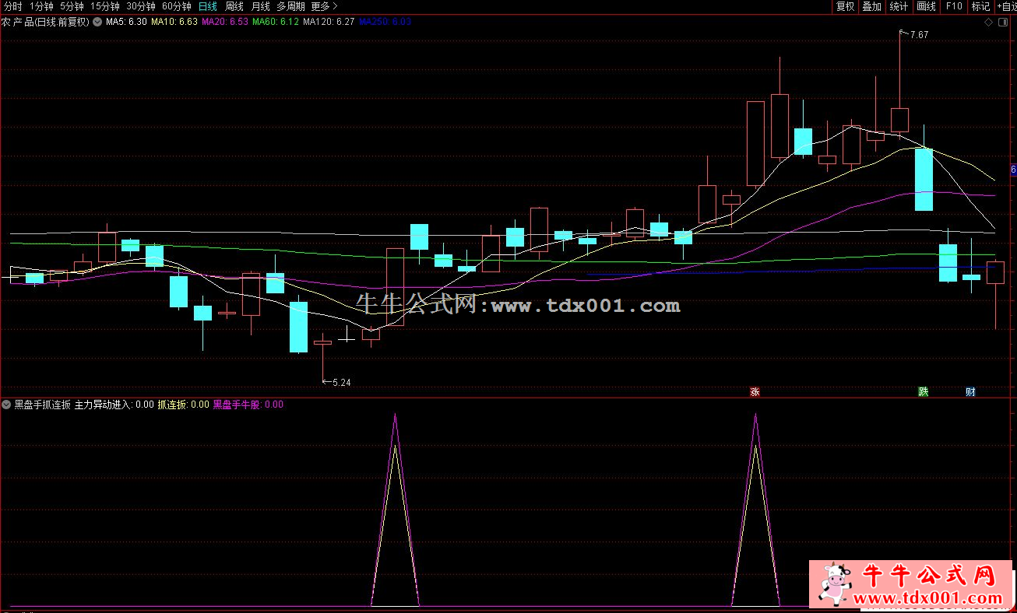Screen dimensions: 1017x613
Task: Switch to the 分时 intraday view
Action: (13, 6)
